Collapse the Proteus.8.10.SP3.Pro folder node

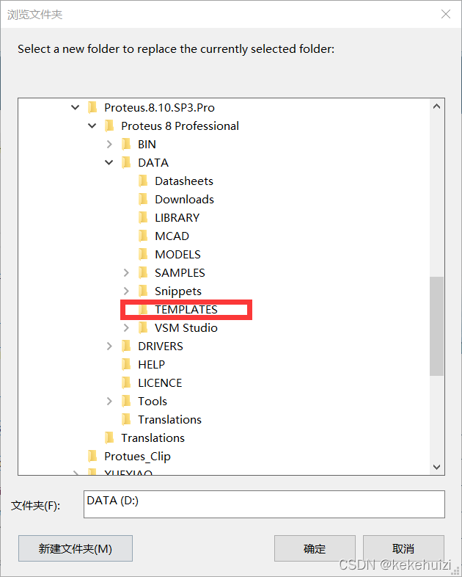[x=76, y=107]
